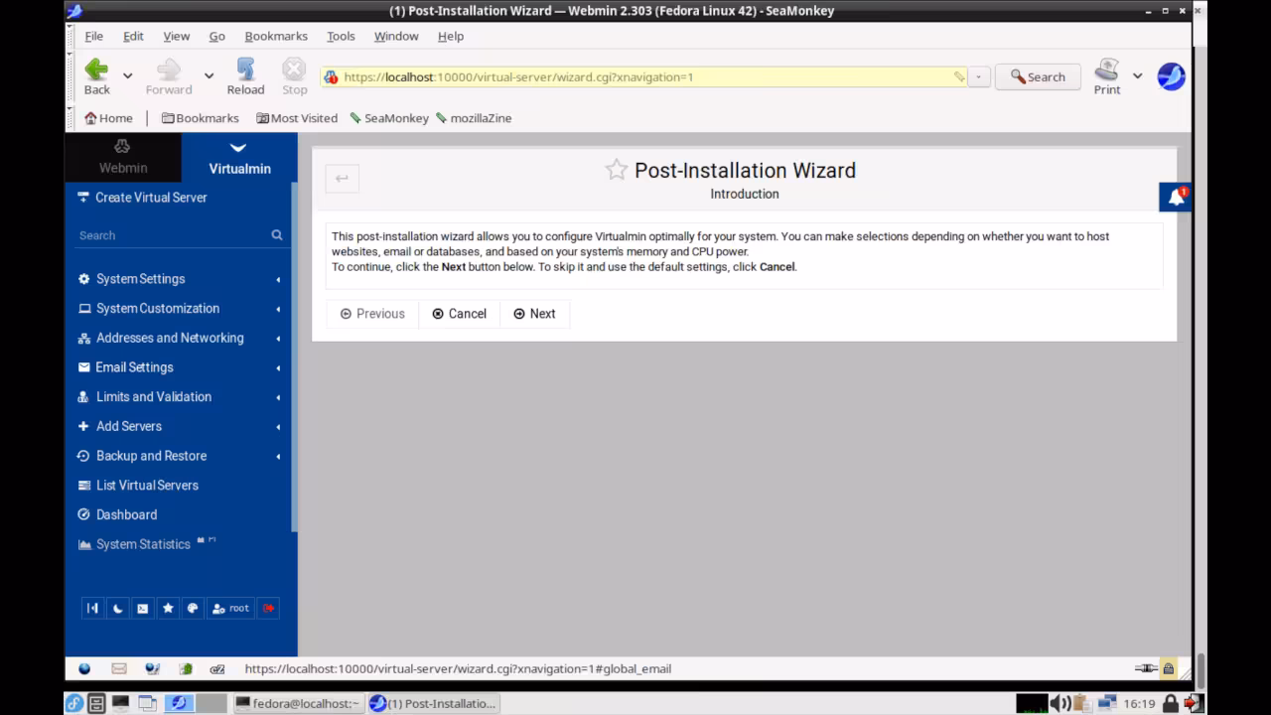Expand Backup and Restore menu

tap(180, 456)
